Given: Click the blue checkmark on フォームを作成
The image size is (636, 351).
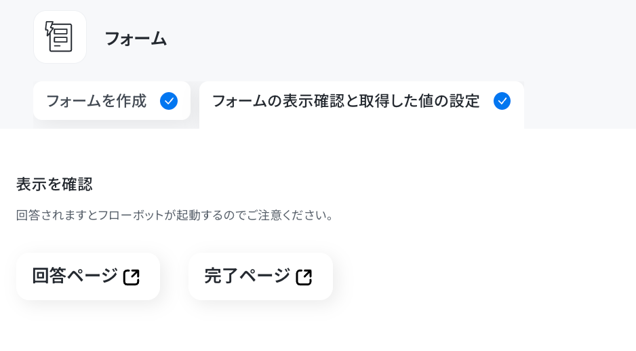Looking at the screenshot, I should pos(169,101).
